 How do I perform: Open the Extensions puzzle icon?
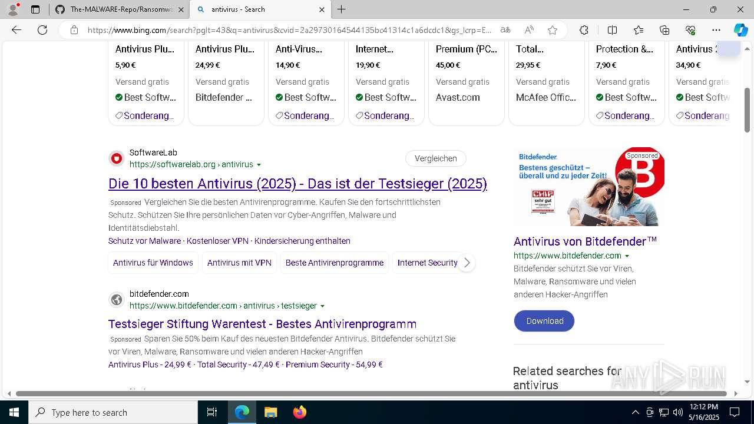[x=584, y=30]
